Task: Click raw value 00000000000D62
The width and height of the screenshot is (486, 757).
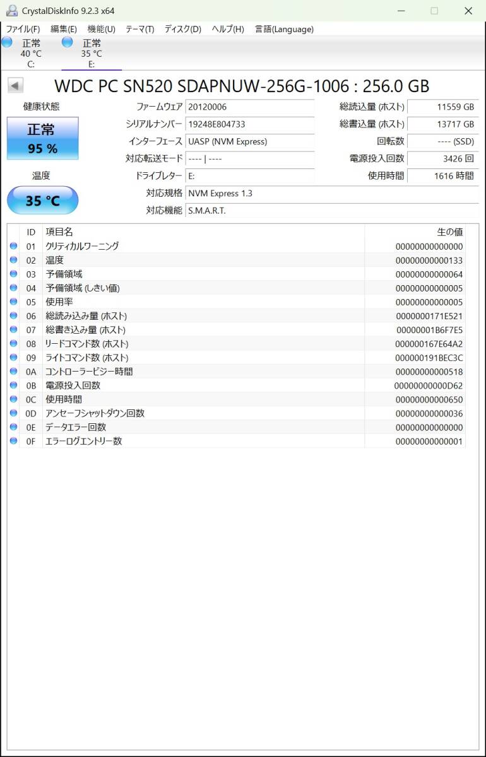Action: click(x=429, y=385)
